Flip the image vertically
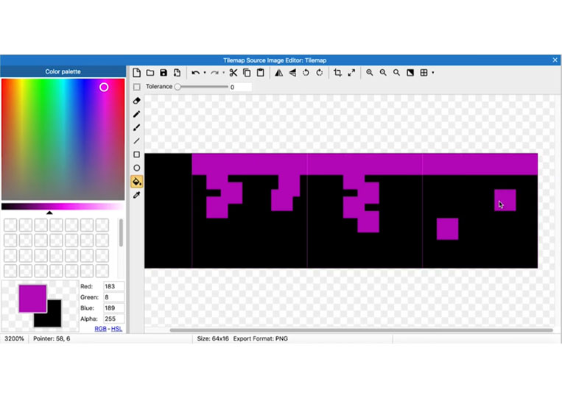The height and width of the screenshot is (398, 562). click(292, 73)
